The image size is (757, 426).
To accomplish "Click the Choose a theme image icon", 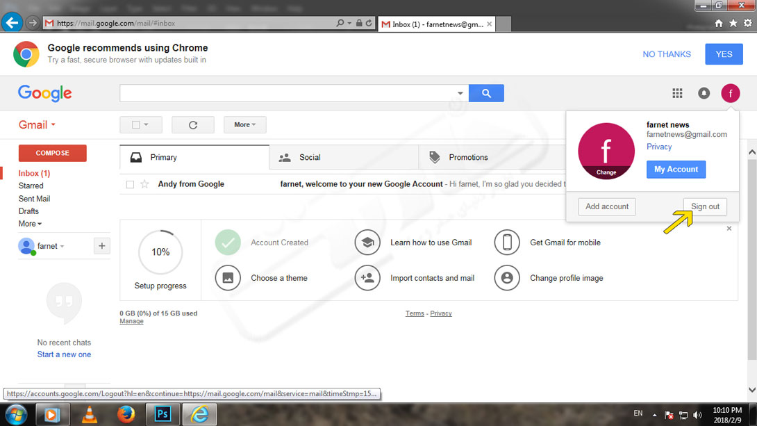I will [x=228, y=278].
